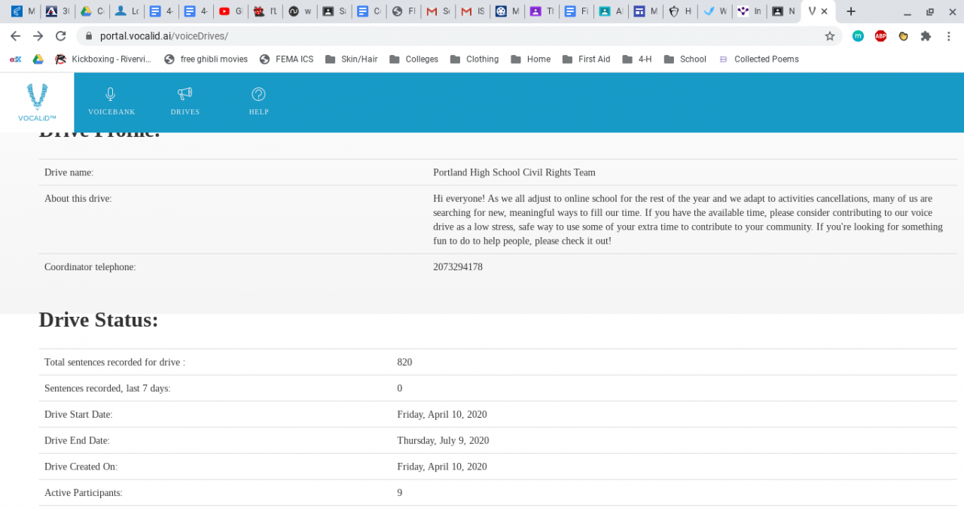
Task: Open the Extensions puzzle piece menu
Action: pos(926,36)
